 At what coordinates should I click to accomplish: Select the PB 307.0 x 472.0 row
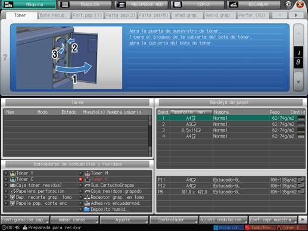point(231,192)
